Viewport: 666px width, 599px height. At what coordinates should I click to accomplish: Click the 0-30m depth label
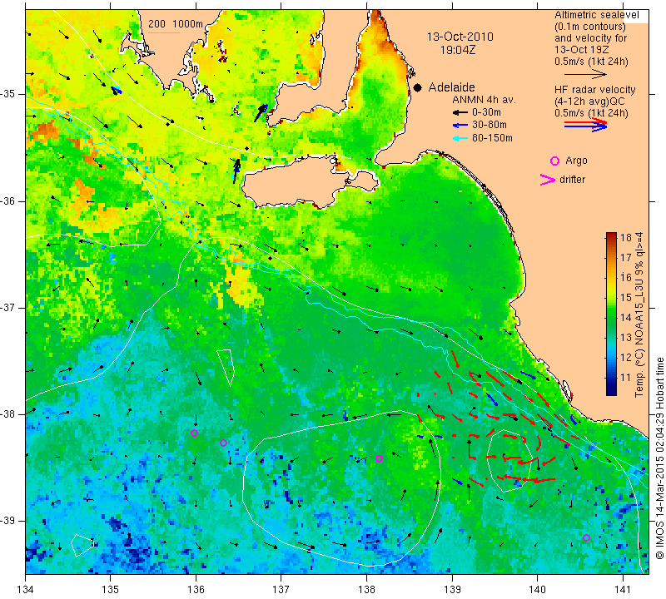point(486,112)
